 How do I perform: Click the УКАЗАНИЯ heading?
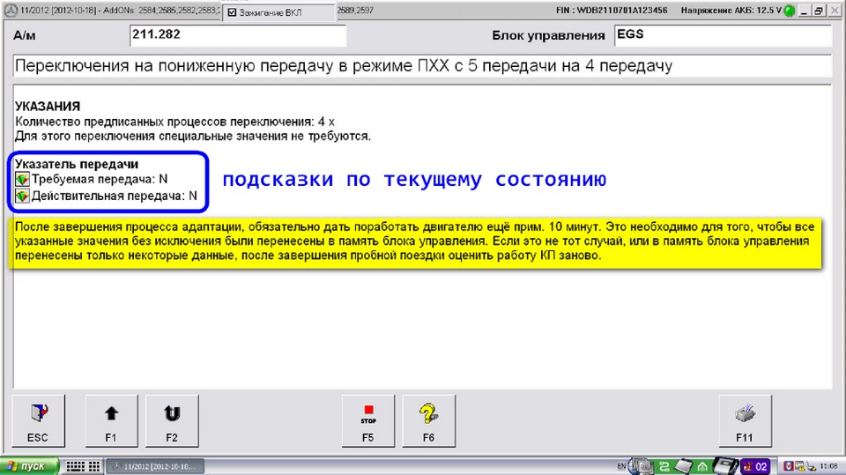pos(48,107)
